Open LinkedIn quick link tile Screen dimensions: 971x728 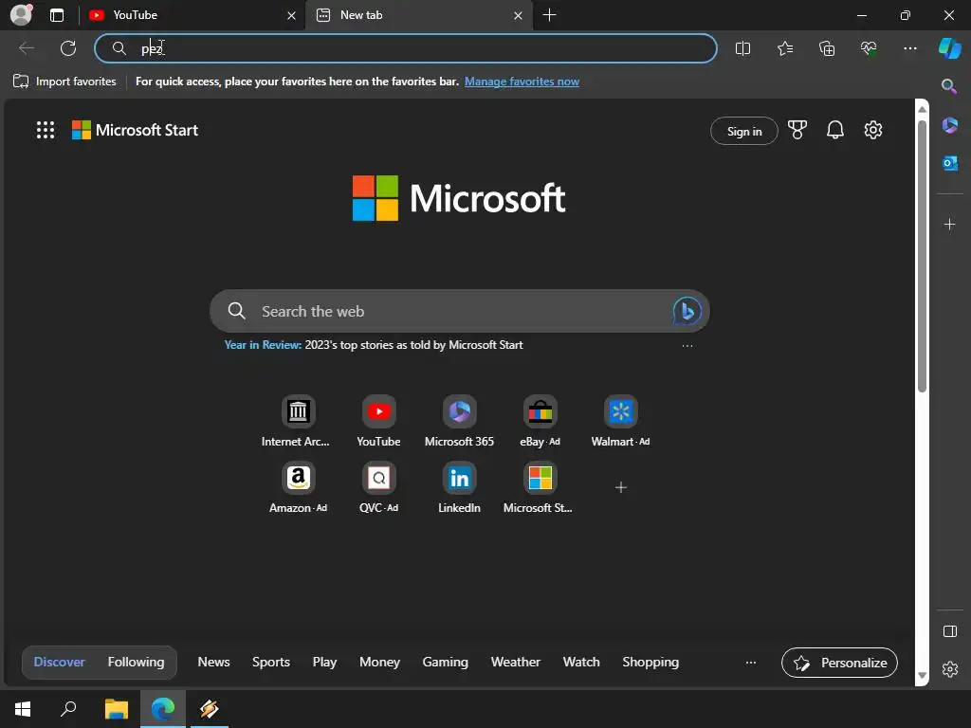pyautogui.click(x=459, y=487)
